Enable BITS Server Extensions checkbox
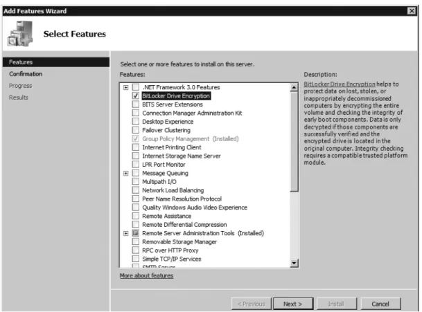The image size is (422, 312). click(x=136, y=104)
